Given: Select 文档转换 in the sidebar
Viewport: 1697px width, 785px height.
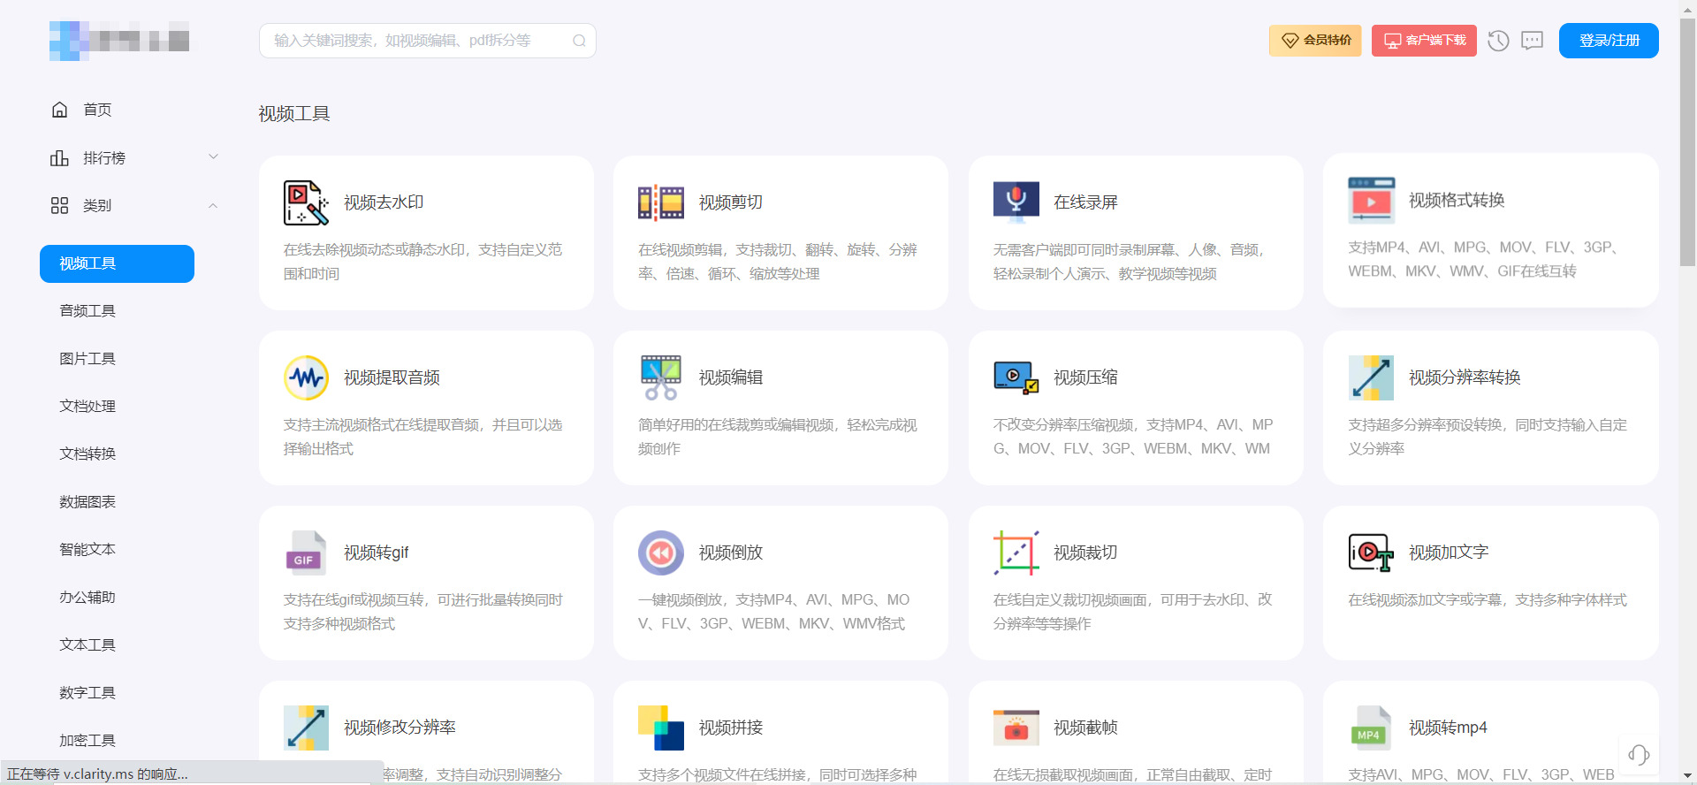Looking at the screenshot, I should tap(88, 454).
